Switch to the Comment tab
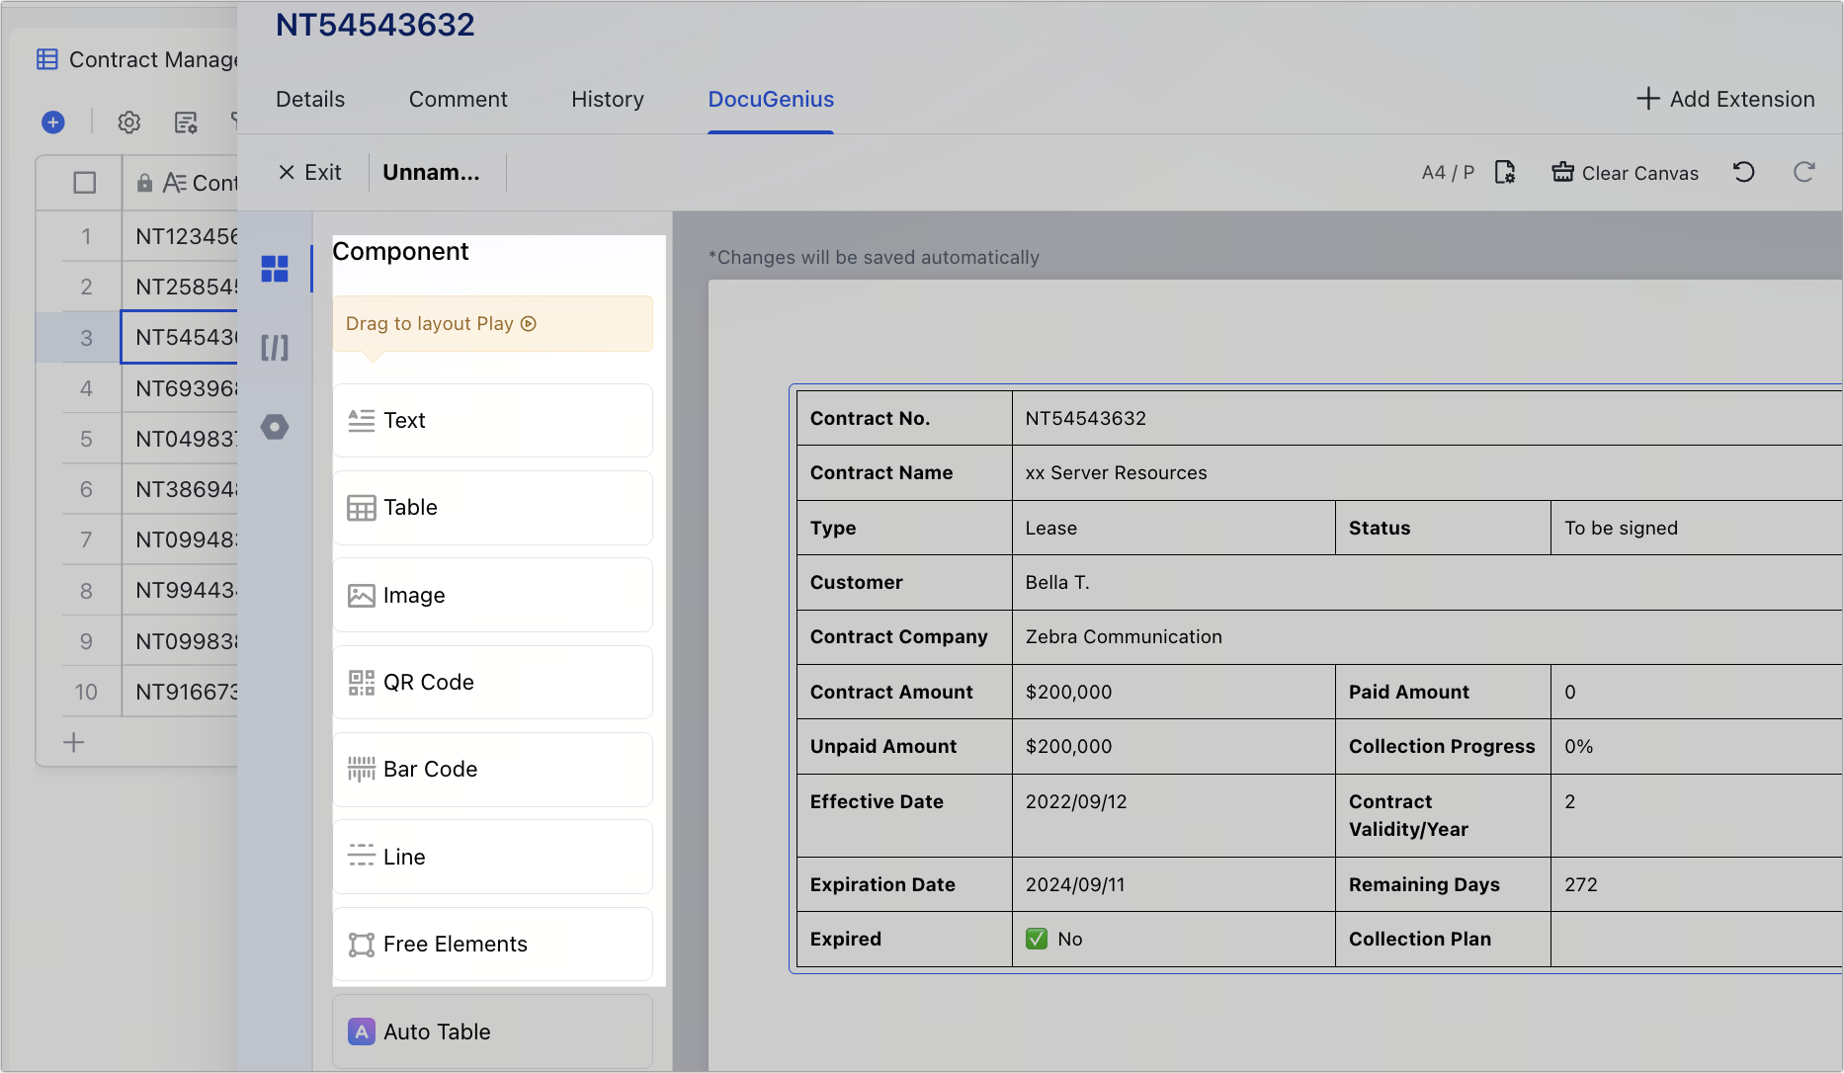 click(459, 99)
